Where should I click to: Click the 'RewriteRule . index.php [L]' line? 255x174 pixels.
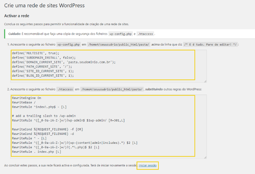point(36,152)
